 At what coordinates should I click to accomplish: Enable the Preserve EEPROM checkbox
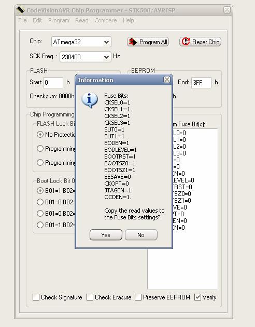[138, 297]
